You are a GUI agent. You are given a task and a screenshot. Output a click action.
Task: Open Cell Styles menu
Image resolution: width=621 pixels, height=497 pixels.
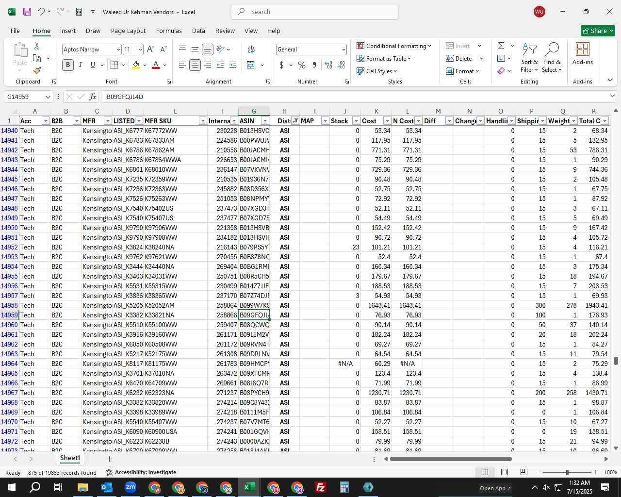(377, 71)
